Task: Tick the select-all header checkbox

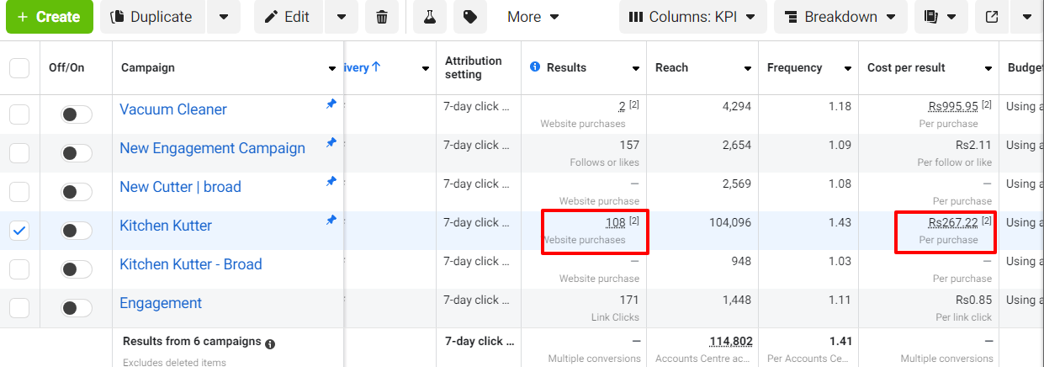Action: [19, 68]
